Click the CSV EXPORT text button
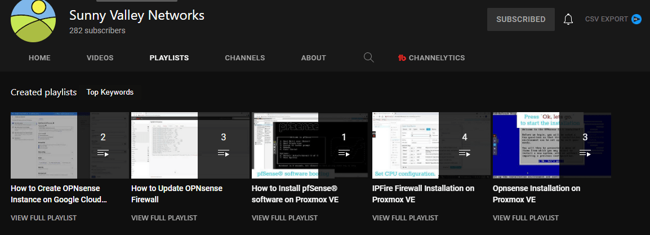The width and height of the screenshot is (650, 235). [607, 19]
